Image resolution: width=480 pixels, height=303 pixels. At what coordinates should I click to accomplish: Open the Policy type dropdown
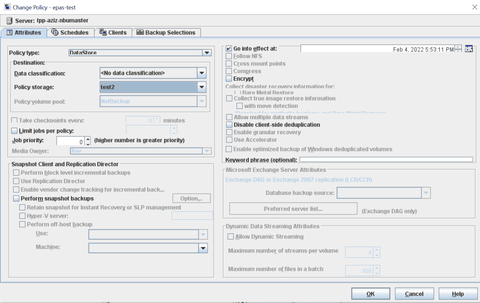coord(206,52)
